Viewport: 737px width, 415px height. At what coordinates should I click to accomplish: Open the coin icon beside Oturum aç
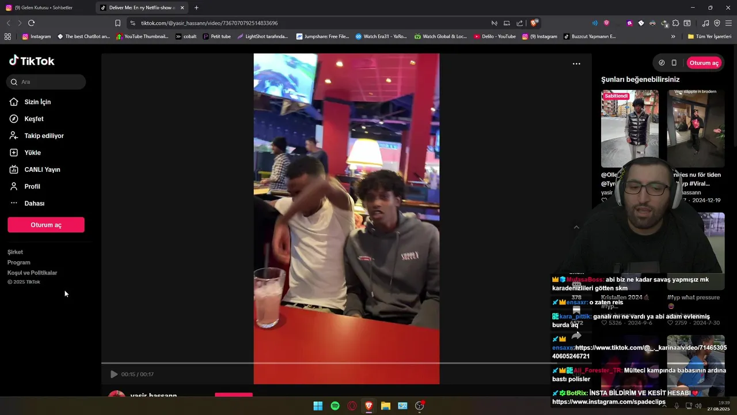[662, 63]
